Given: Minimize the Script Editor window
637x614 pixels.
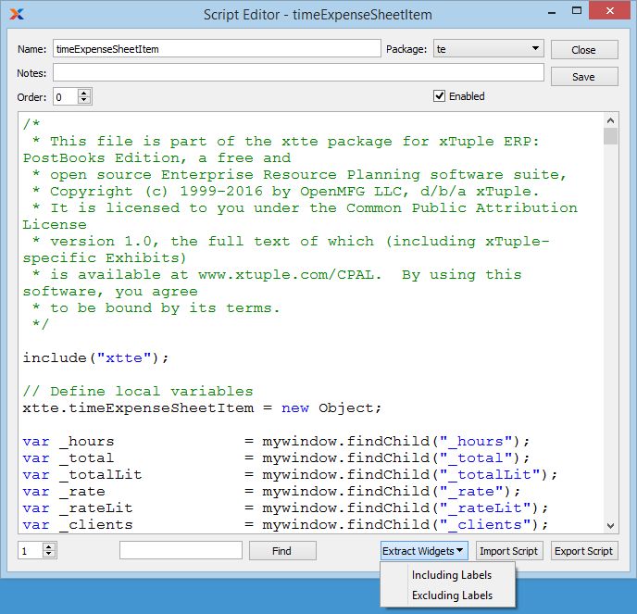Looking at the screenshot, I should (x=551, y=12).
